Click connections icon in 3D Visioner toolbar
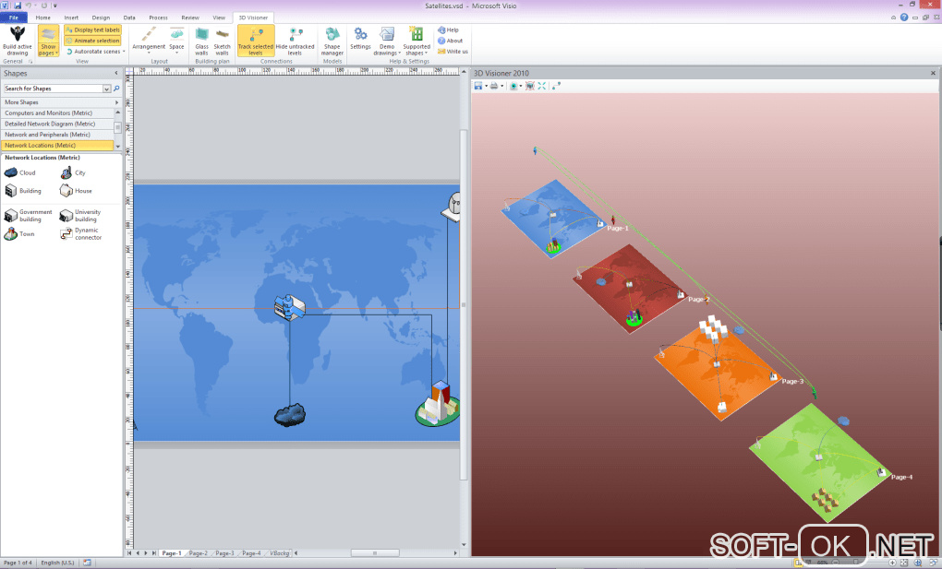This screenshot has height=569, width=942. (x=556, y=86)
